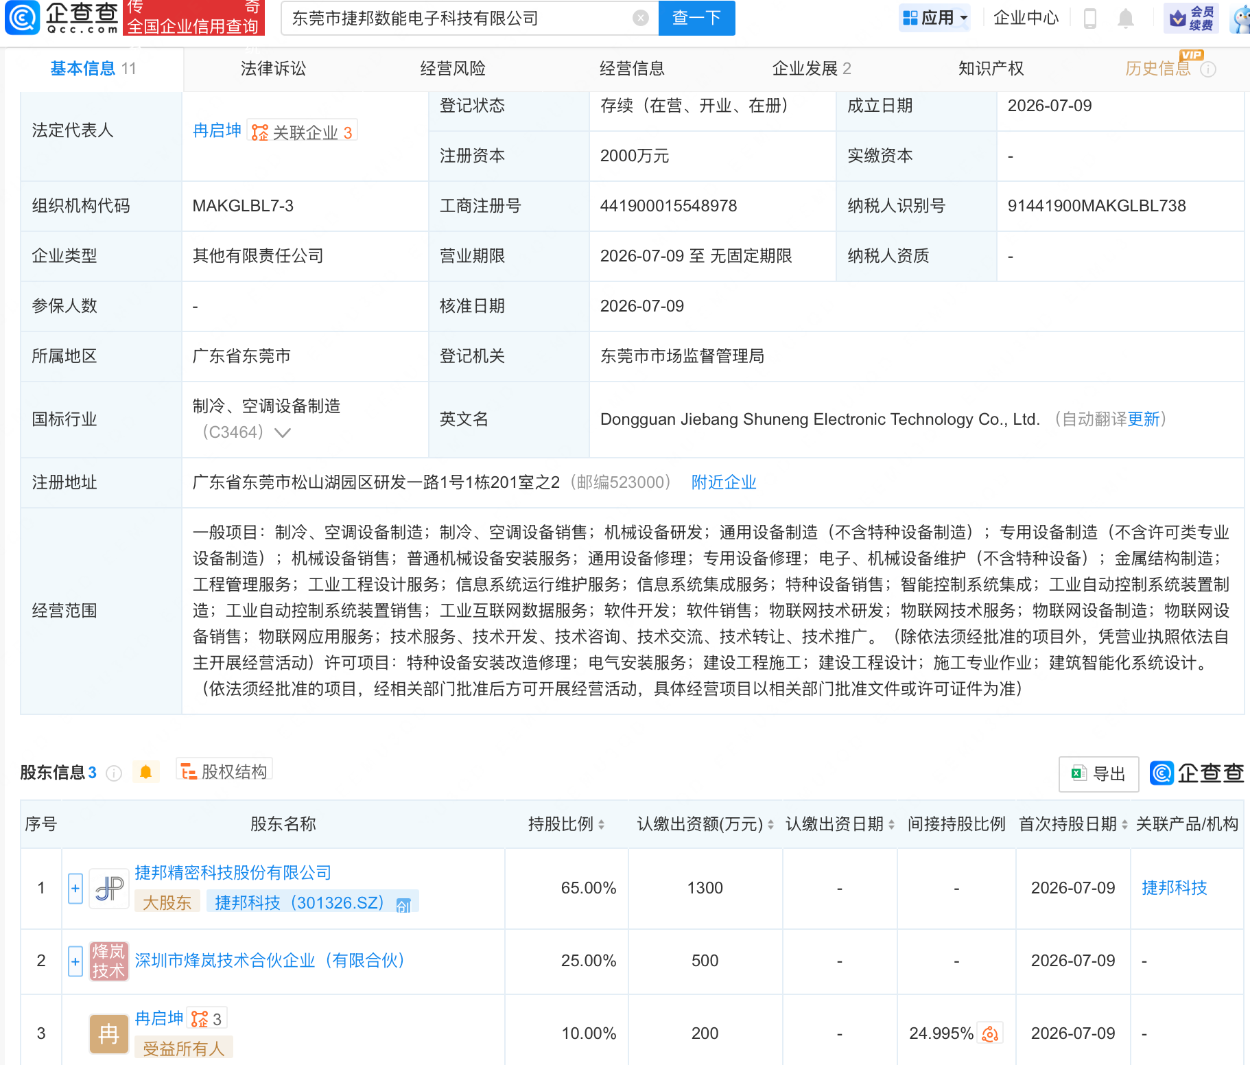Click 受益所有人 tag
This screenshot has height=1065, width=1250.
[x=184, y=1048]
